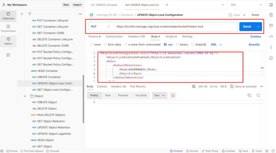
Task: Switch to the Authorization tab
Action: click(x=114, y=37)
